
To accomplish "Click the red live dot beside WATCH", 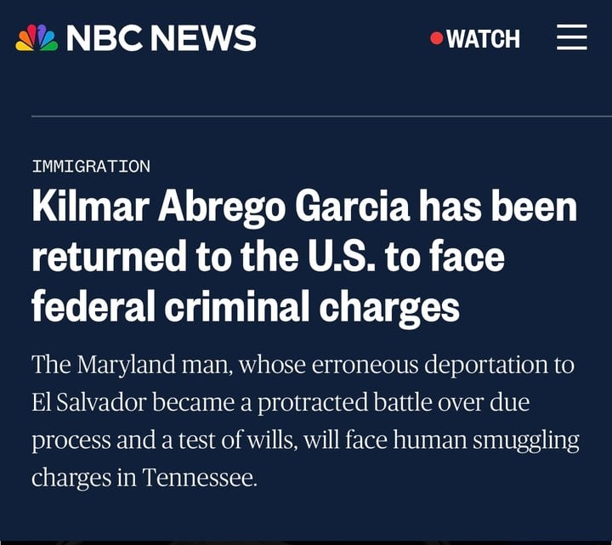I will tap(436, 38).
